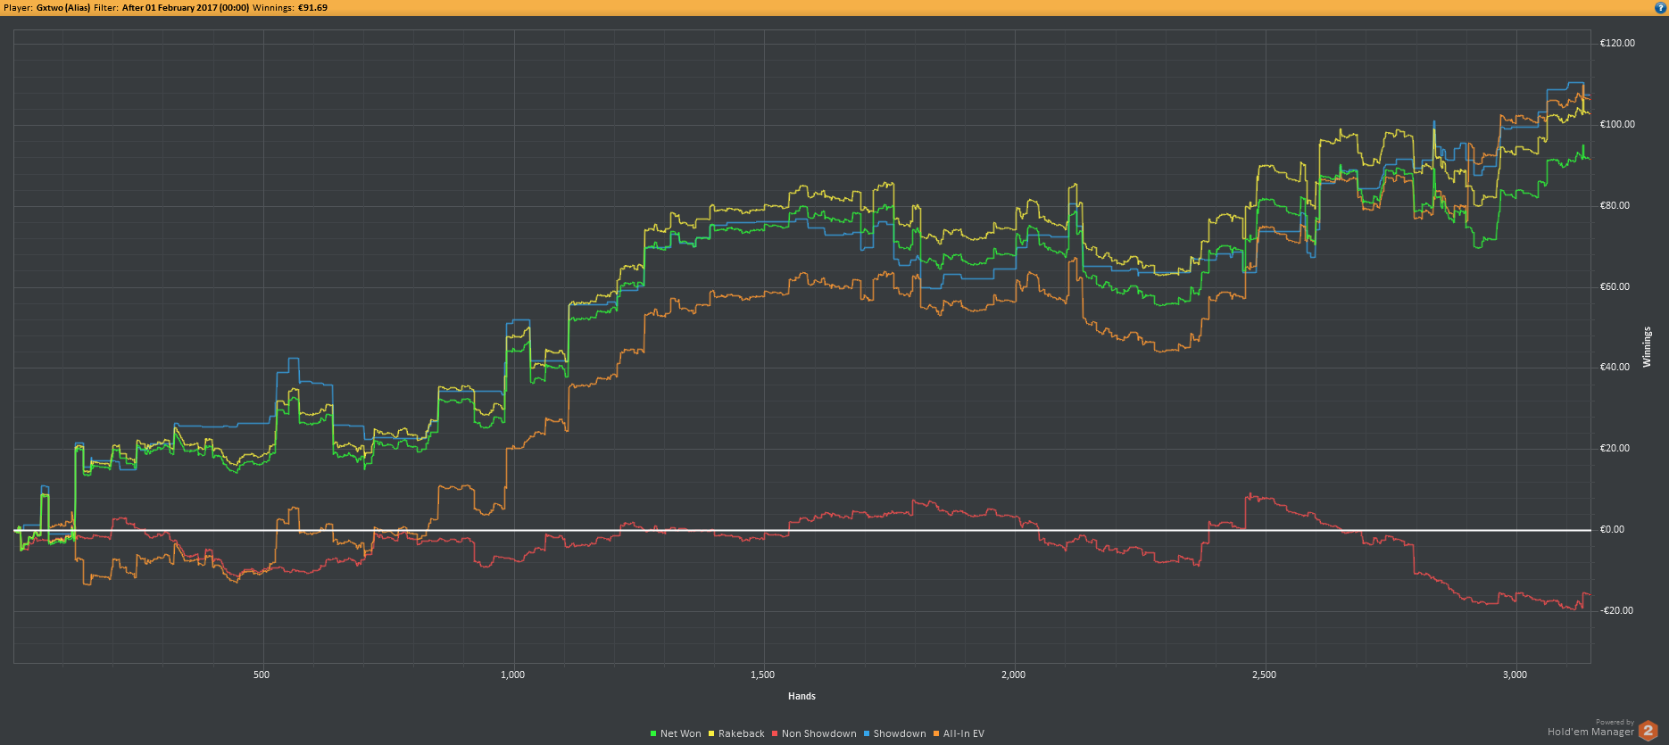1669x745 pixels.
Task: Click the Hold'em Manager 2 logo badge
Action: (1648, 731)
